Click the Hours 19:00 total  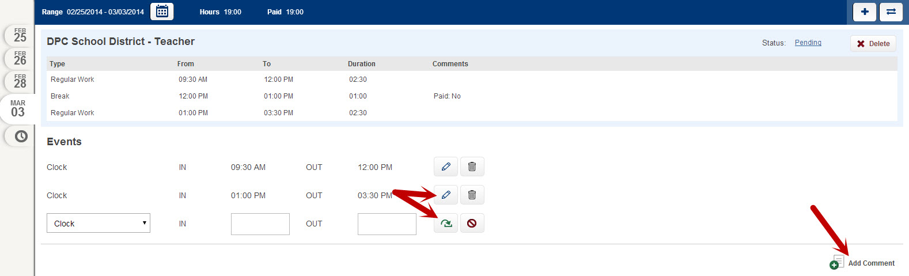[x=221, y=12]
